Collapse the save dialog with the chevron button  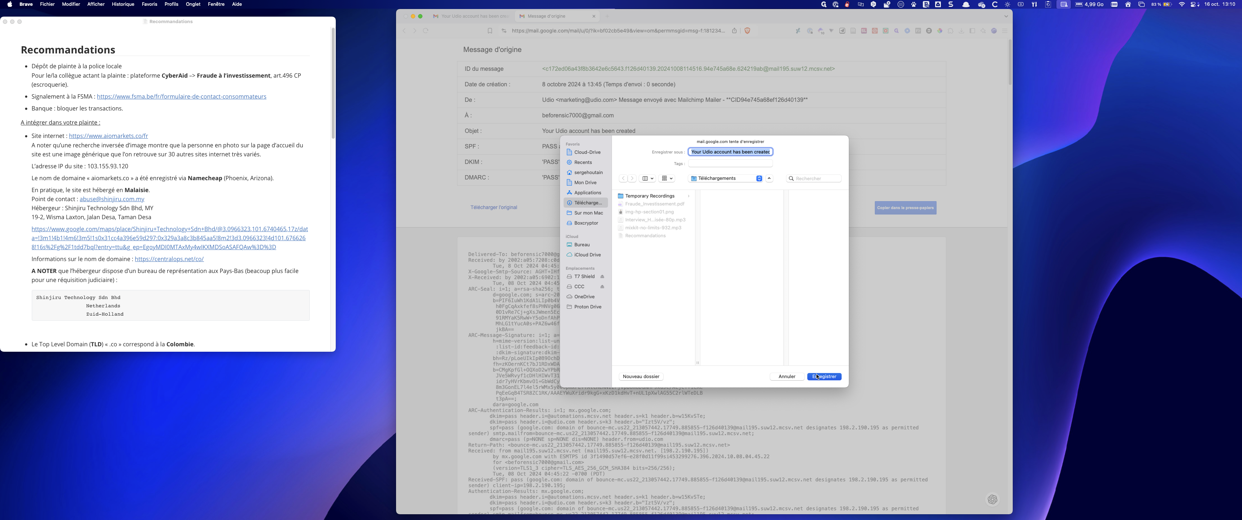(769, 178)
